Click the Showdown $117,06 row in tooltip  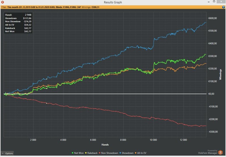[x=18, y=18]
